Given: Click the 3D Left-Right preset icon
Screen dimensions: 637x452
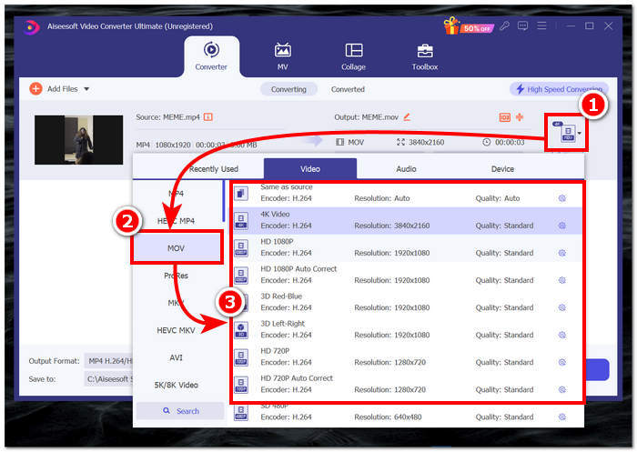Looking at the screenshot, I should click(241, 330).
